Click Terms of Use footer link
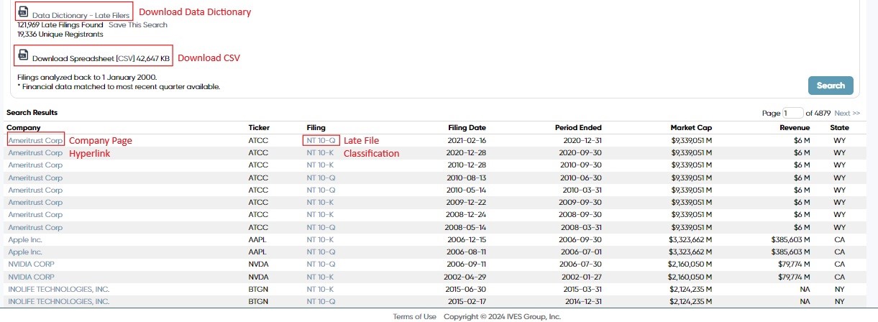Screen dimensions: 878x322 (x=415, y=317)
